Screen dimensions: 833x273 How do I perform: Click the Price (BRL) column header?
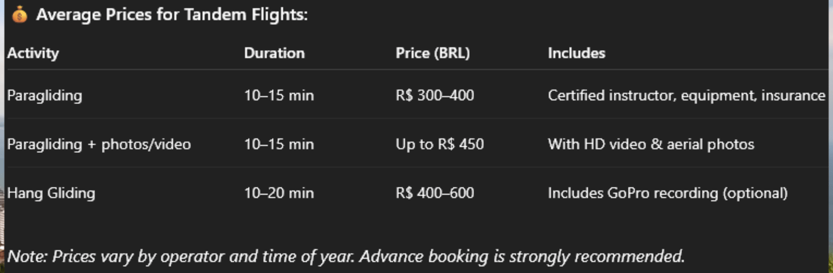coord(433,53)
